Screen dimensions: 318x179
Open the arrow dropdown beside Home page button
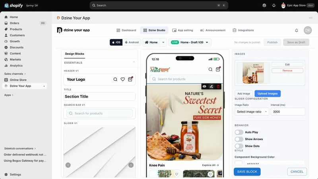(x=163, y=43)
